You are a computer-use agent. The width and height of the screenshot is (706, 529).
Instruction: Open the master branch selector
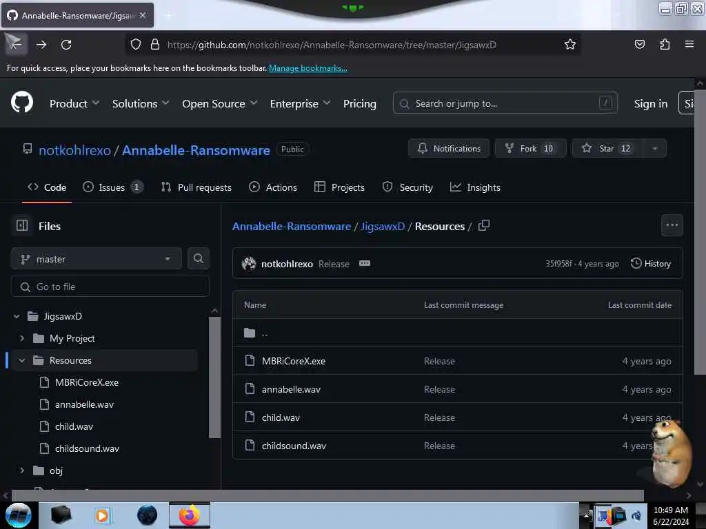coord(96,259)
